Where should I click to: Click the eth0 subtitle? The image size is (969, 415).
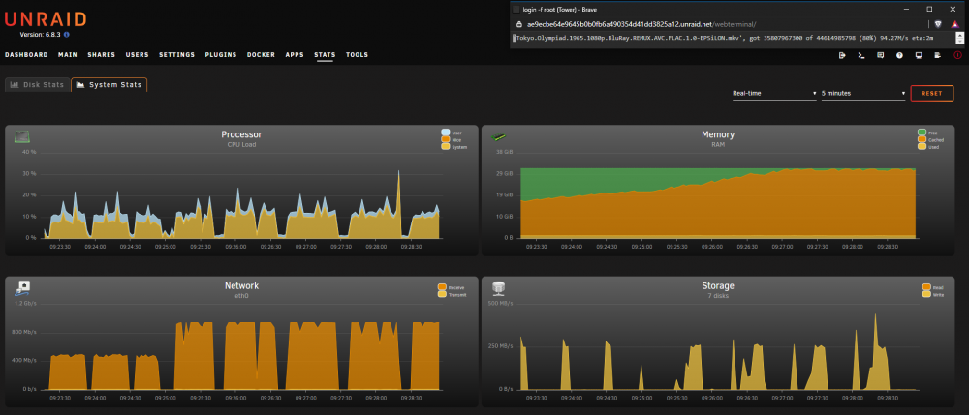click(x=241, y=296)
